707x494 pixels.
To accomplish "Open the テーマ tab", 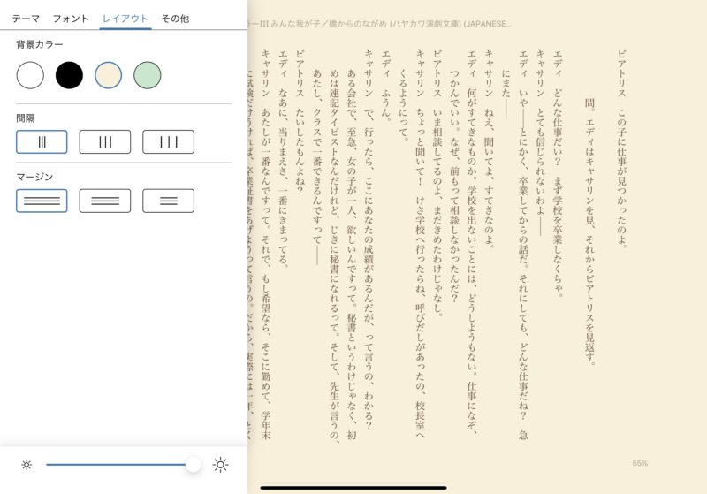I will point(26,19).
